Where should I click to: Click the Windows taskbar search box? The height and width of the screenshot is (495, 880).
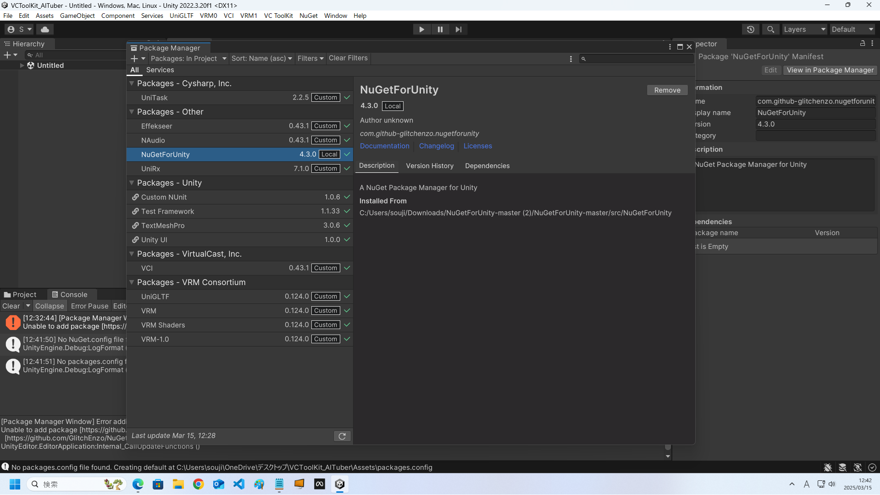(x=77, y=484)
